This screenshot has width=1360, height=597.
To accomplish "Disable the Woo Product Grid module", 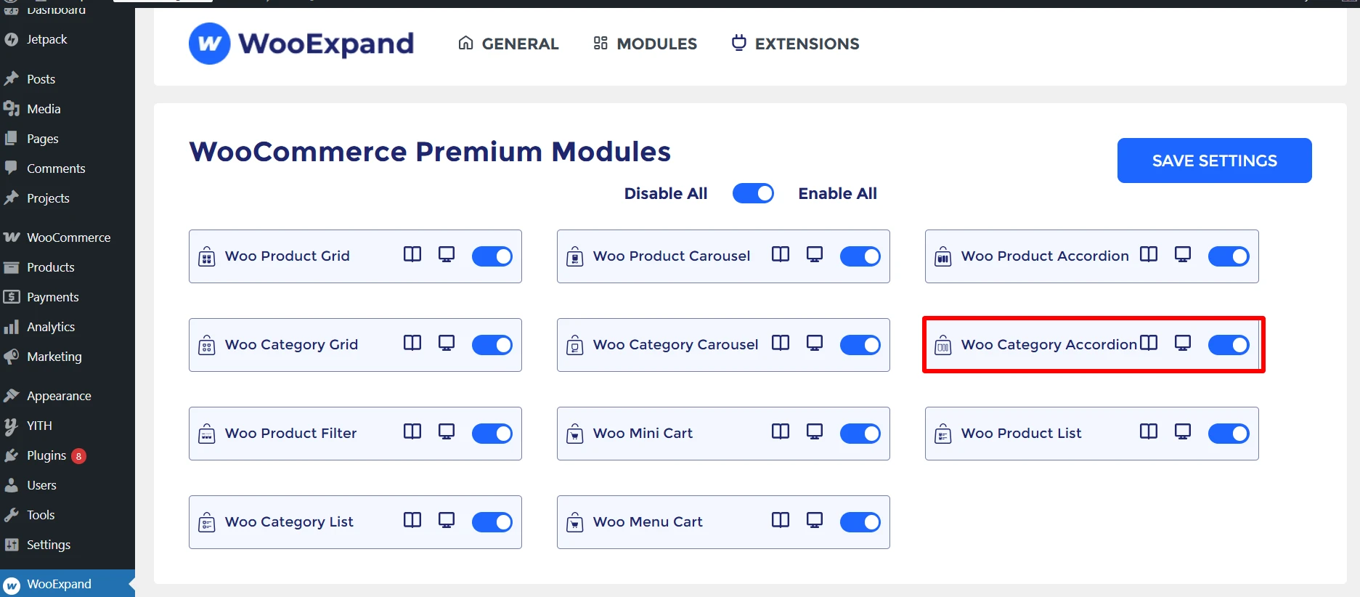I will pos(492,256).
